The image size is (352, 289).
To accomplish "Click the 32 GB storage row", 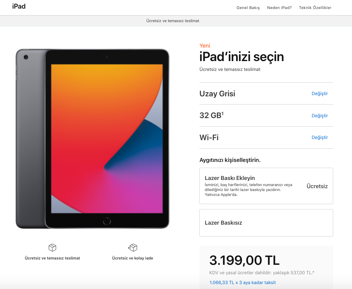I will [x=266, y=116].
